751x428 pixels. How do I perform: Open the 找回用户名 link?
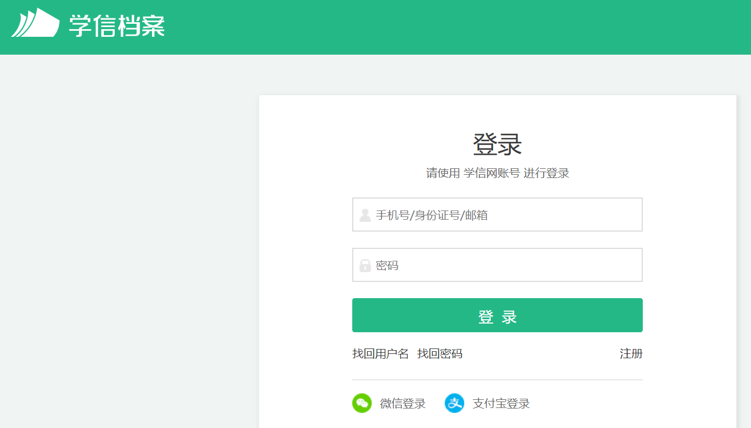click(380, 354)
